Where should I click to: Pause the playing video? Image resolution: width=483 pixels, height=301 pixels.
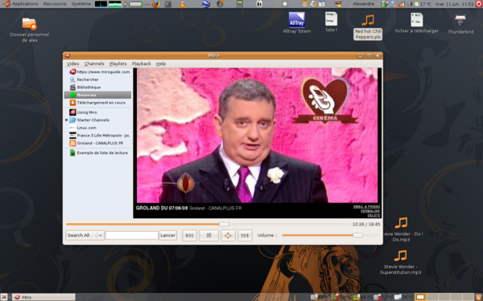[208, 235]
